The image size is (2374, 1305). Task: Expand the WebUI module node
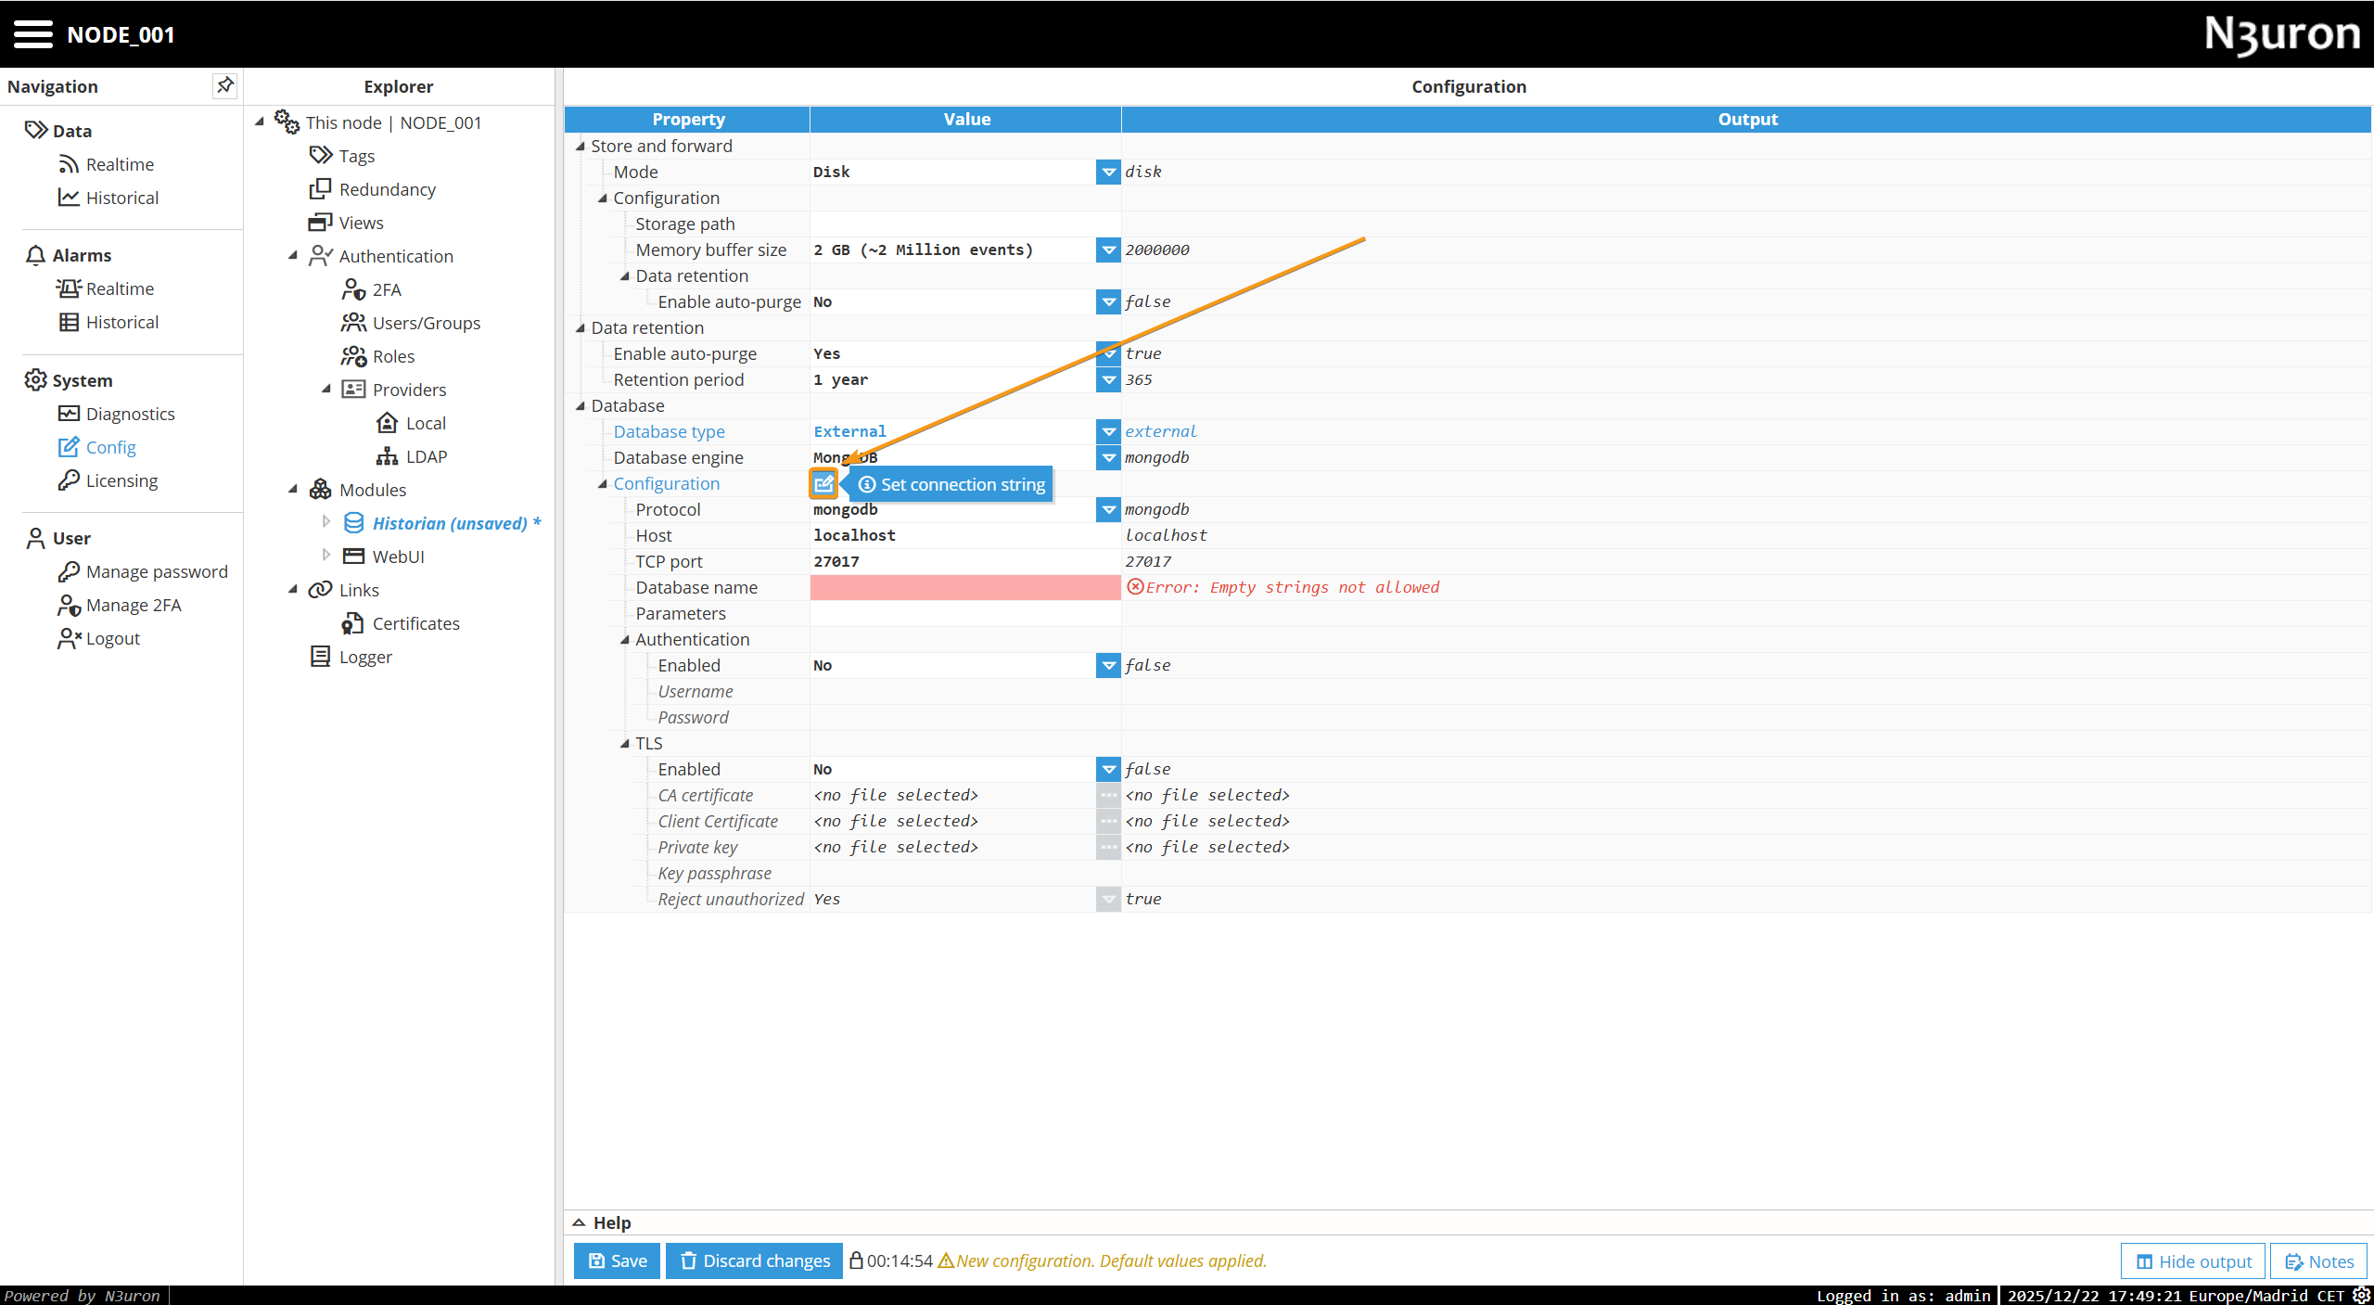[326, 556]
